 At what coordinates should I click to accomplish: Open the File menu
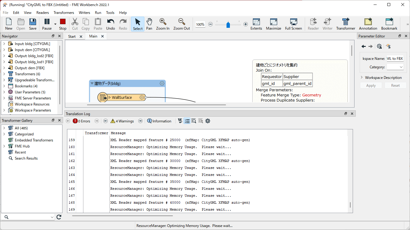(x=5, y=13)
